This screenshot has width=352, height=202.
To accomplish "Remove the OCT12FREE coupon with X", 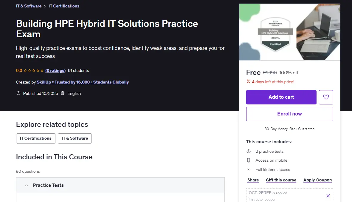I will pyautogui.click(x=328, y=196).
